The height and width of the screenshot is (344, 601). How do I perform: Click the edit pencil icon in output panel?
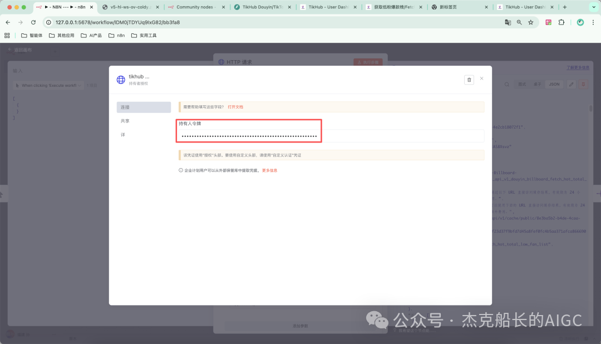tap(571, 85)
